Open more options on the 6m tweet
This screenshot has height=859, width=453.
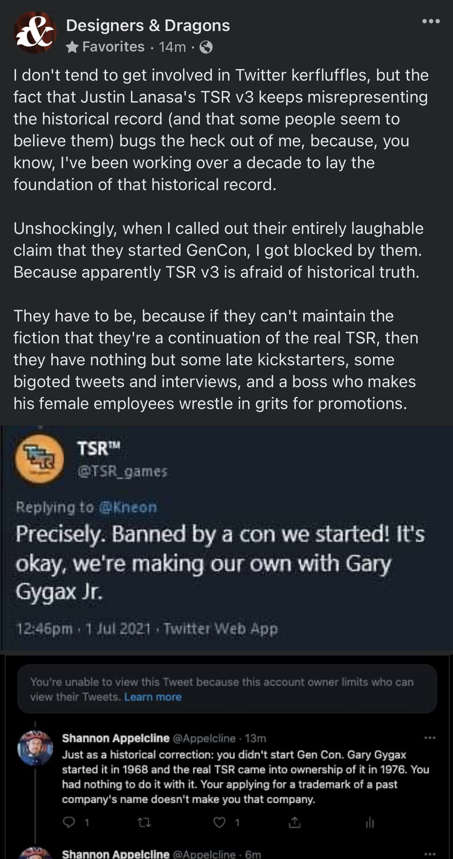pyautogui.click(x=430, y=854)
